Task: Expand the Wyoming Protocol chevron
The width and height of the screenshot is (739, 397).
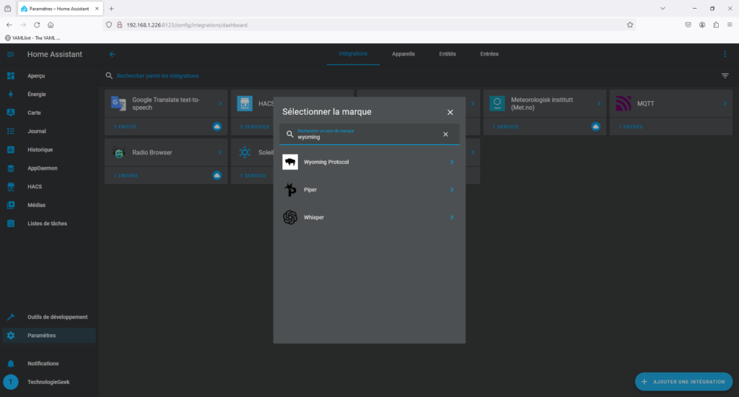Action: [452, 162]
